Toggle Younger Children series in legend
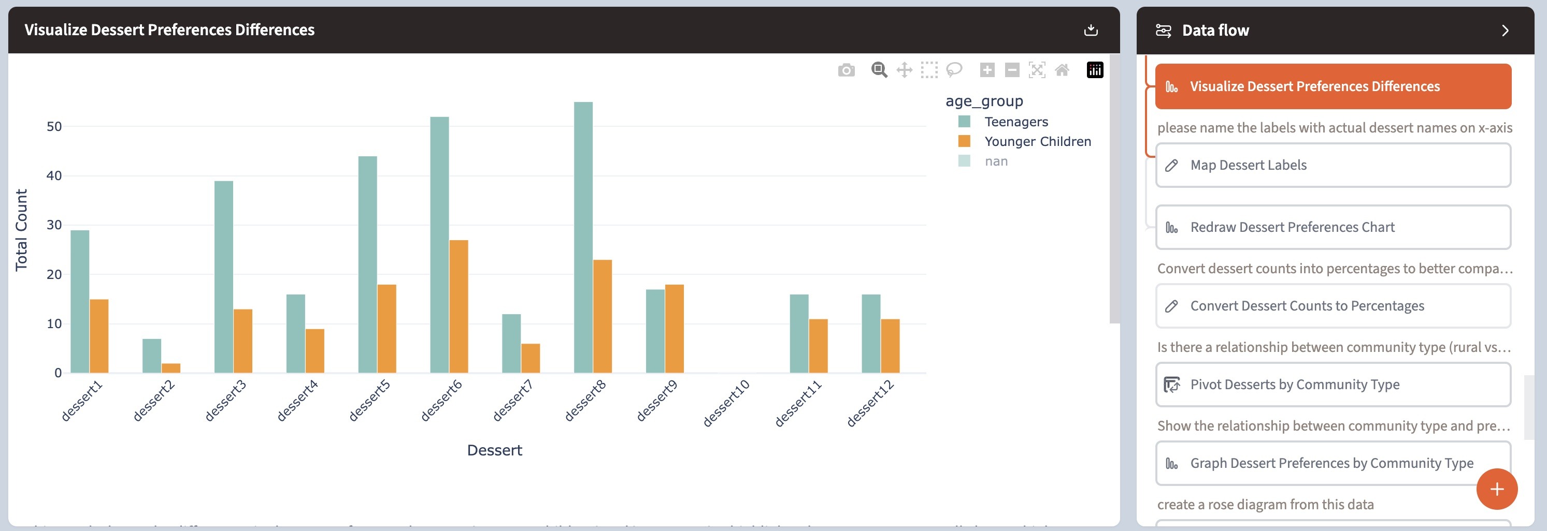The height and width of the screenshot is (531, 1547). point(1037,142)
